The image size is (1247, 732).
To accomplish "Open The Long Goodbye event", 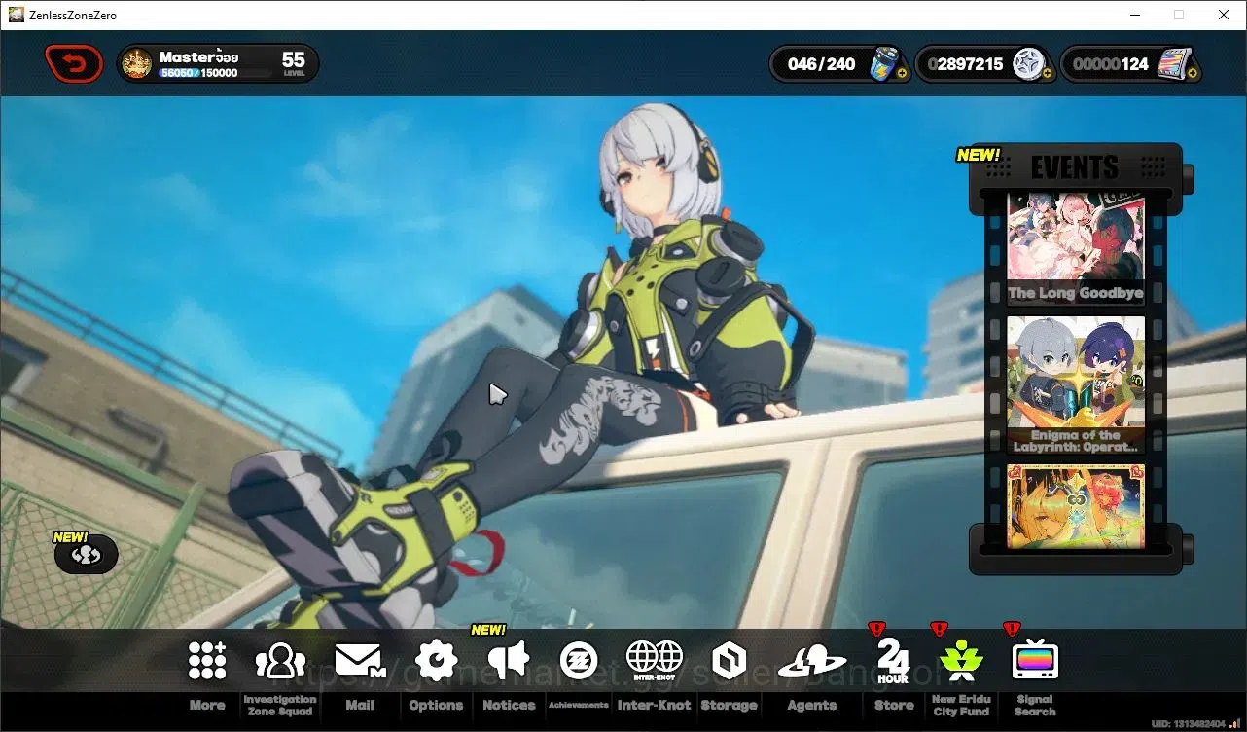I will coord(1075,251).
